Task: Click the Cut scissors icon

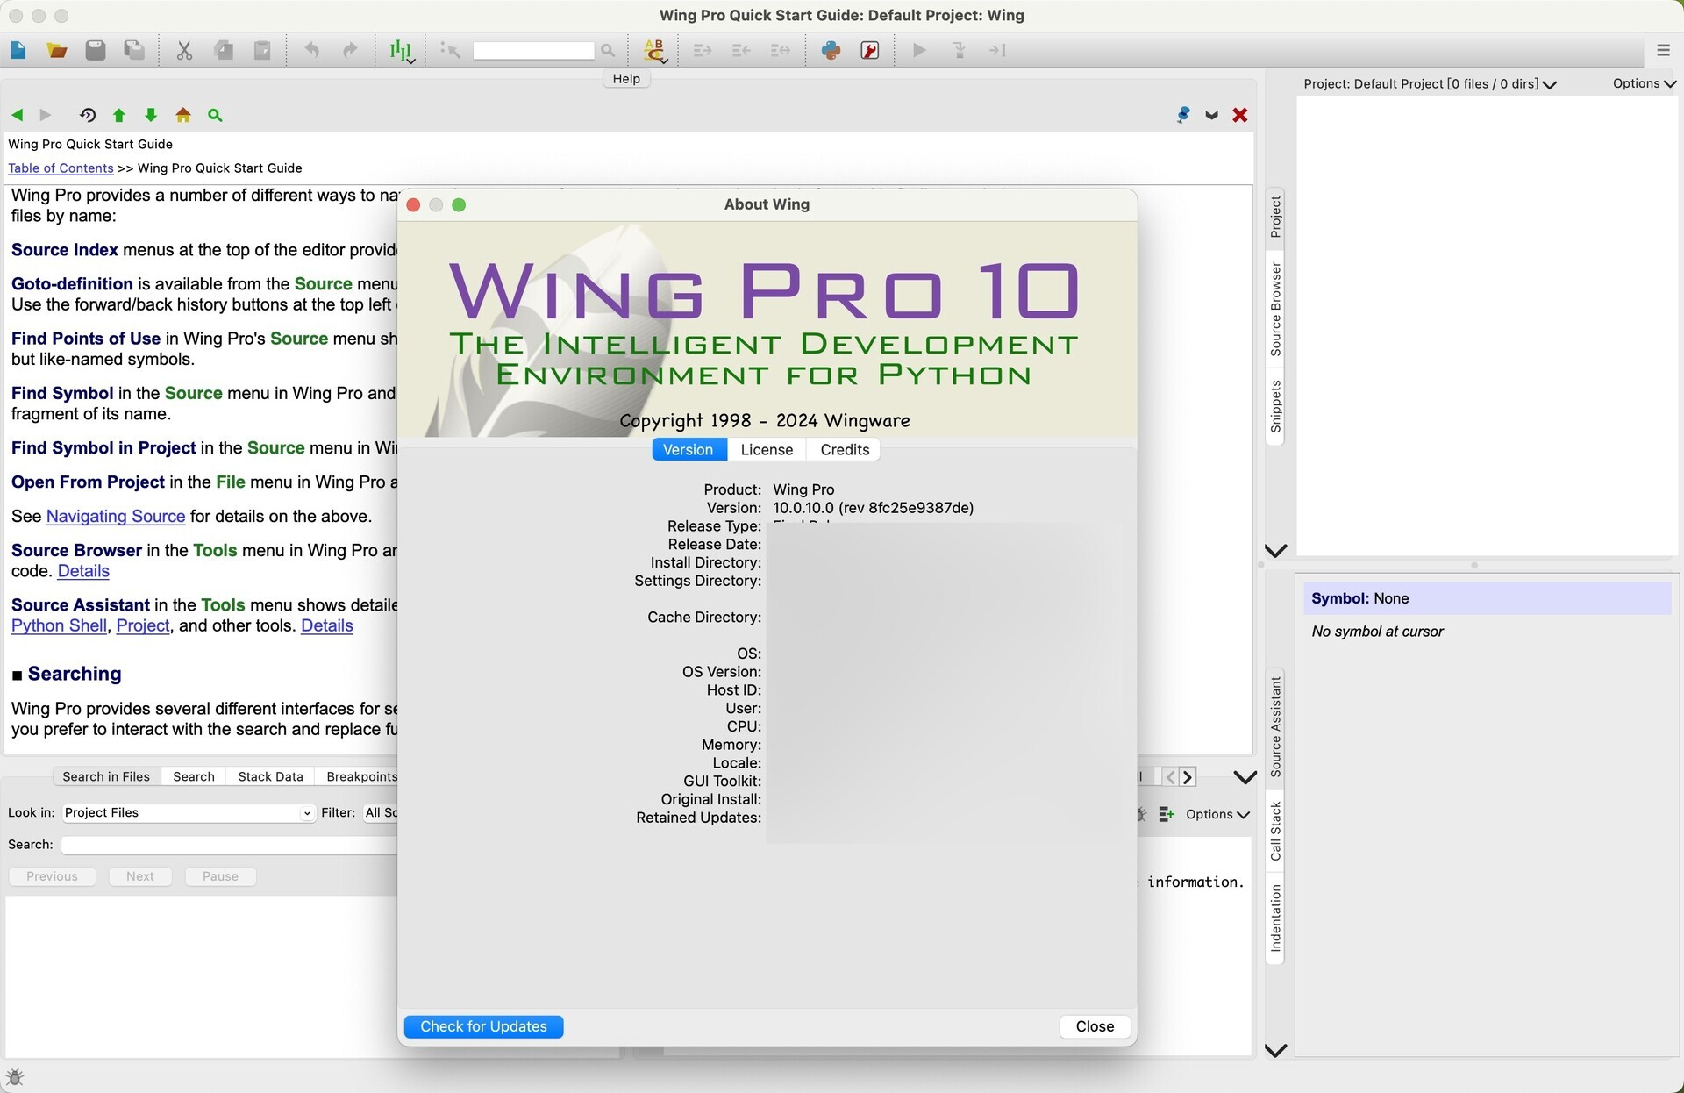Action: [x=184, y=50]
